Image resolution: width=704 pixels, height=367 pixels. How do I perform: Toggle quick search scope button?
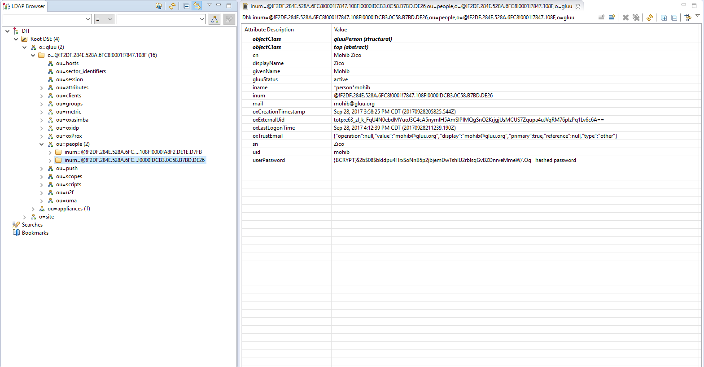tap(214, 19)
